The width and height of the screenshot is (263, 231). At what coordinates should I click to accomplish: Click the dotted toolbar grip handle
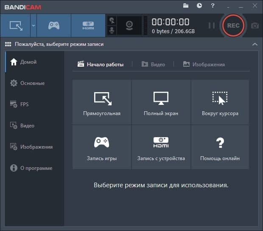145,25
